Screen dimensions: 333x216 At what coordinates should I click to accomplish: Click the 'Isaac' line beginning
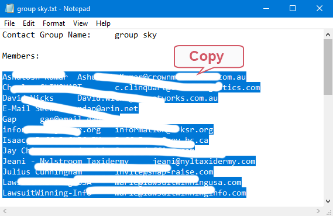tap(14, 140)
